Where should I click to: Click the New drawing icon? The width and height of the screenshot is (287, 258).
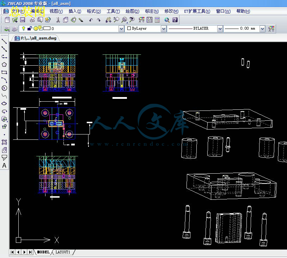(x=7, y=20)
